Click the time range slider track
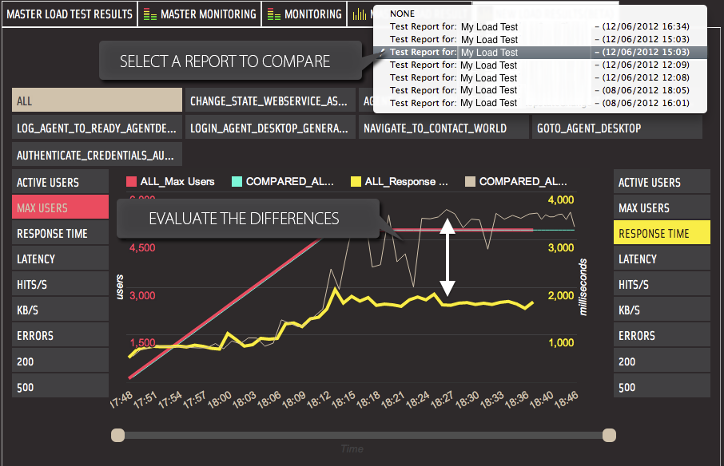 tap(364, 435)
